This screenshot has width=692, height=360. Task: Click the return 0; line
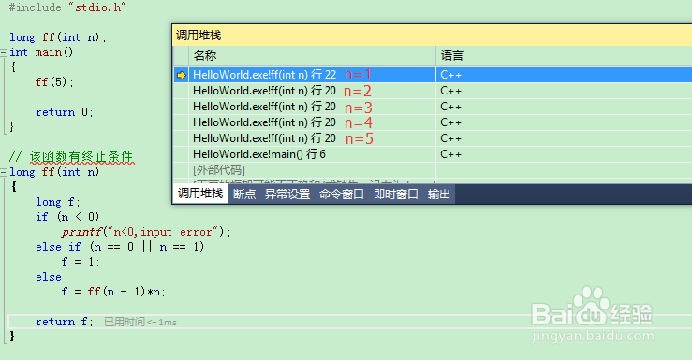(65, 112)
